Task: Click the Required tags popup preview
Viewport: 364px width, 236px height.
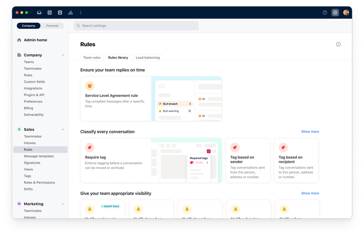Action: pyautogui.click(x=199, y=168)
